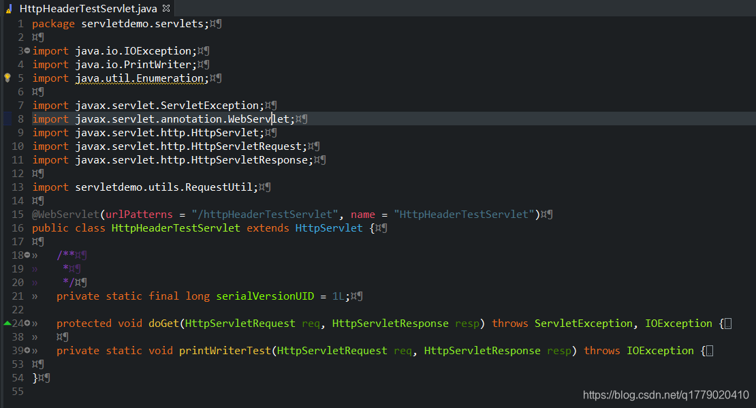Click the fold circle beside the import on line 3
Viewport: 756px width, 408px height.
click(27, 50)
